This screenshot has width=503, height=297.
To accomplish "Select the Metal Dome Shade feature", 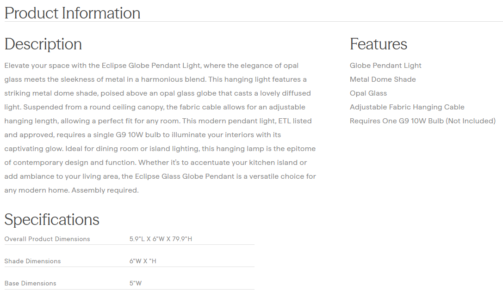I will coord(383,79).
